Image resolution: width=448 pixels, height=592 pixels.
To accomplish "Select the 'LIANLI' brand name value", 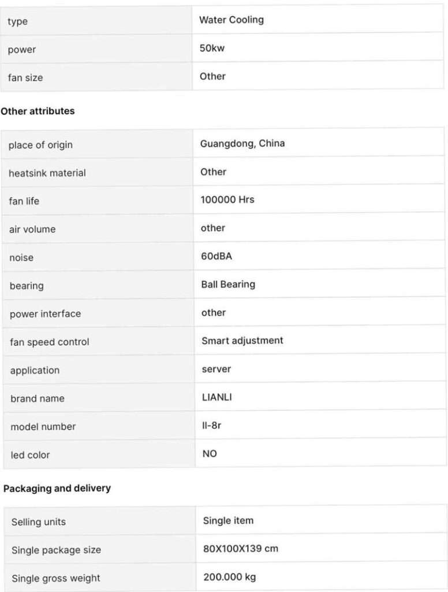I will [217, 397].
